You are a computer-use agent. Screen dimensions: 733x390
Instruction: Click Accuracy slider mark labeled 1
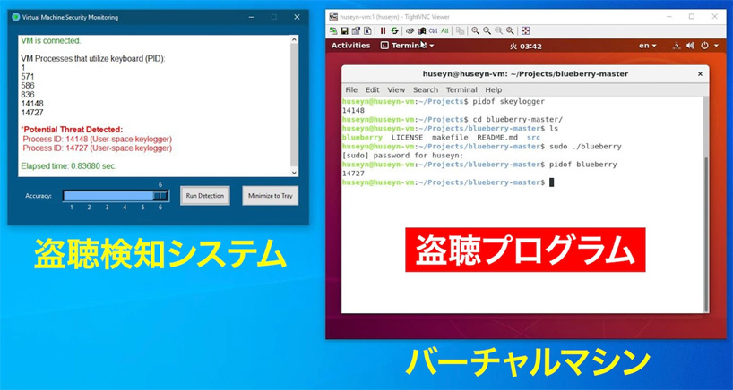(x=72, y=208)
